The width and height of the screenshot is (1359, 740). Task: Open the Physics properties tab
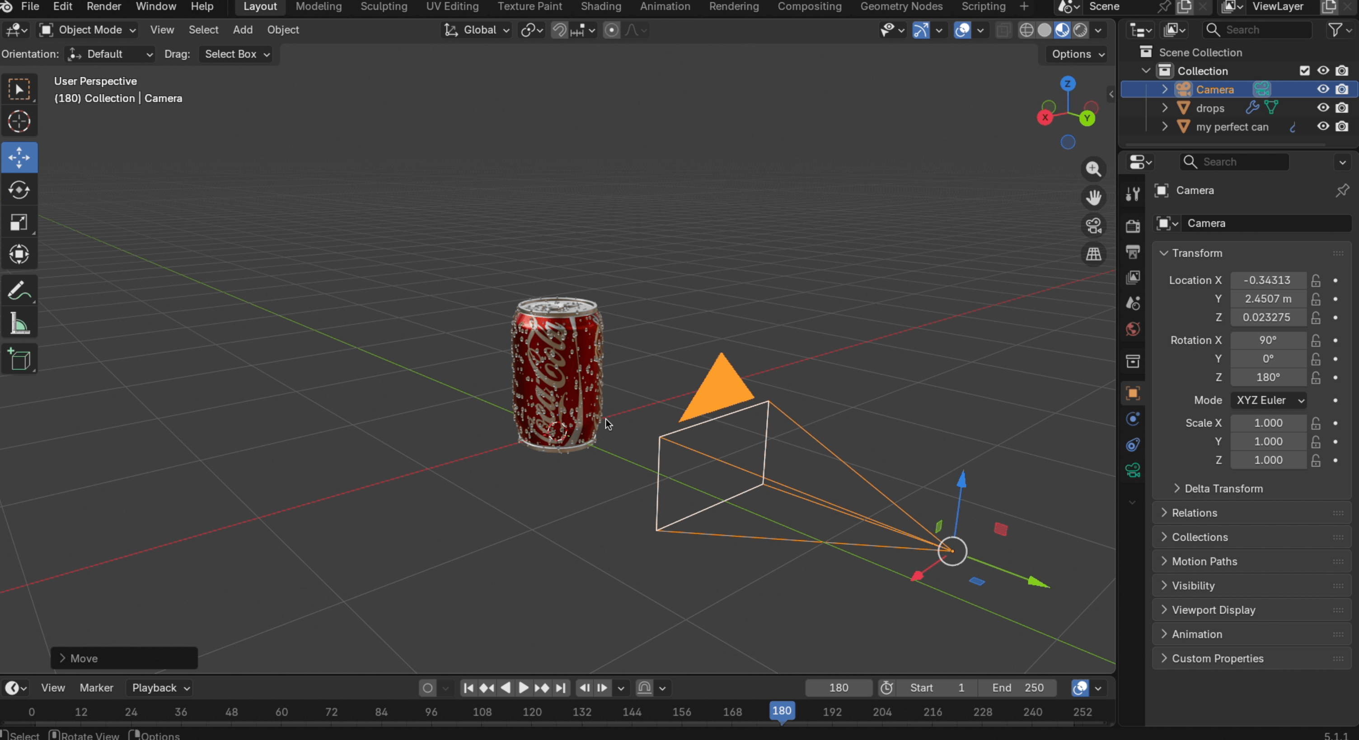(1133, 419)
